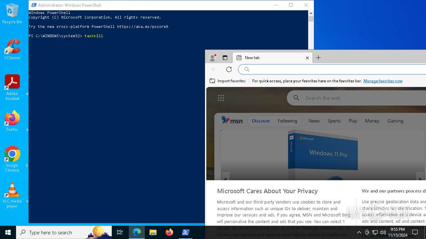This screenshot has width=426, height=239.
Task: Select the New tab tab in Edge
Action: coord(273,58)
